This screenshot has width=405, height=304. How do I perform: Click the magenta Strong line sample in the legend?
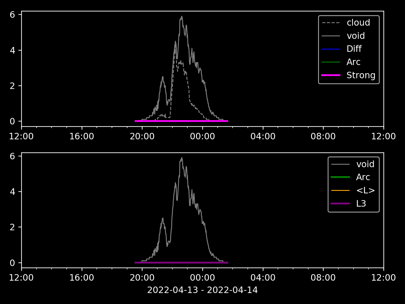[x=331, y=75]
